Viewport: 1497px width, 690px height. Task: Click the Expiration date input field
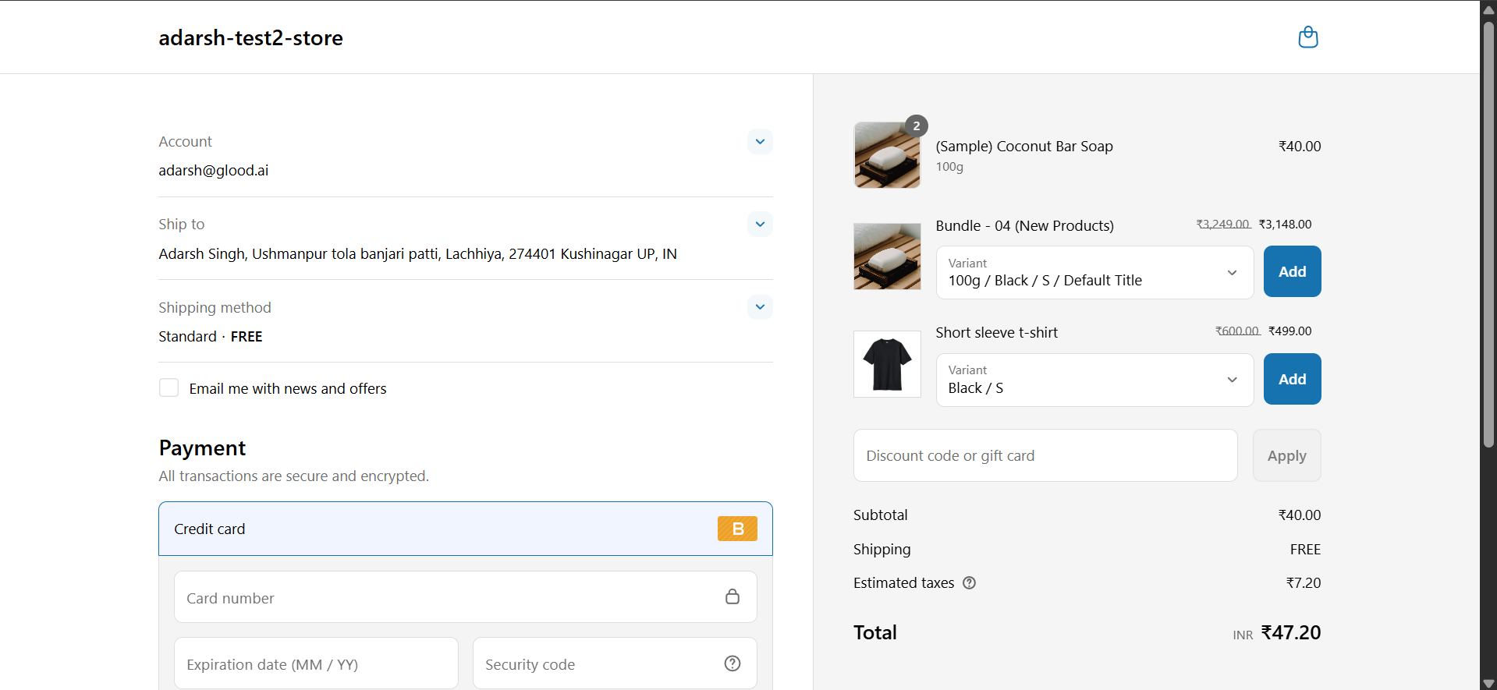pyautogui.click(x=315, y=664)
